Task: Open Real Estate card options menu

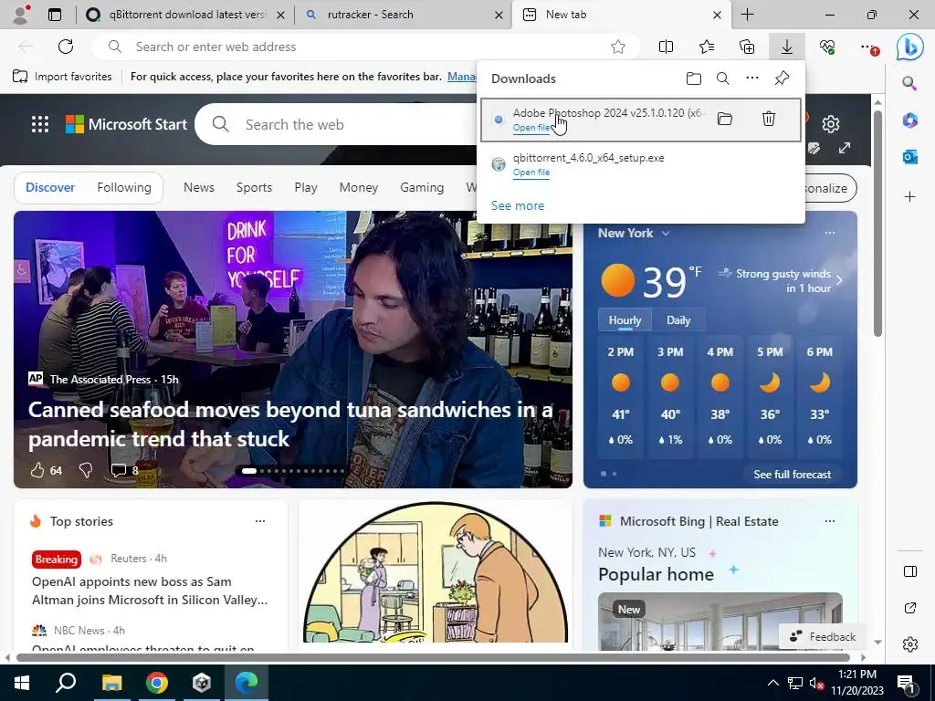Action: 830,521
